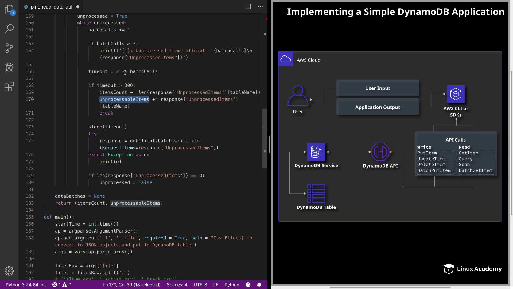Click the editor vertical scrollbar thumb
This screenshot has height=289, width=513.
[265, 138]
